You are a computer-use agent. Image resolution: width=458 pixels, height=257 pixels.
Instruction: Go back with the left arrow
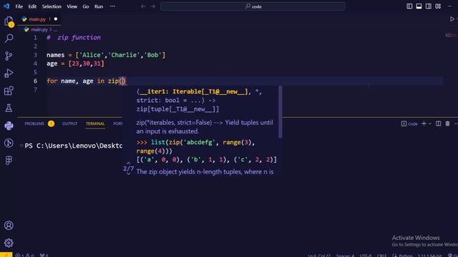pyautogui.click(x=143, y=6)
